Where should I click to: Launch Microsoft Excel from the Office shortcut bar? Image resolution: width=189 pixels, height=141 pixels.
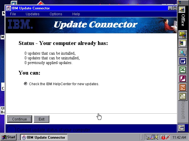pos(183,70)
